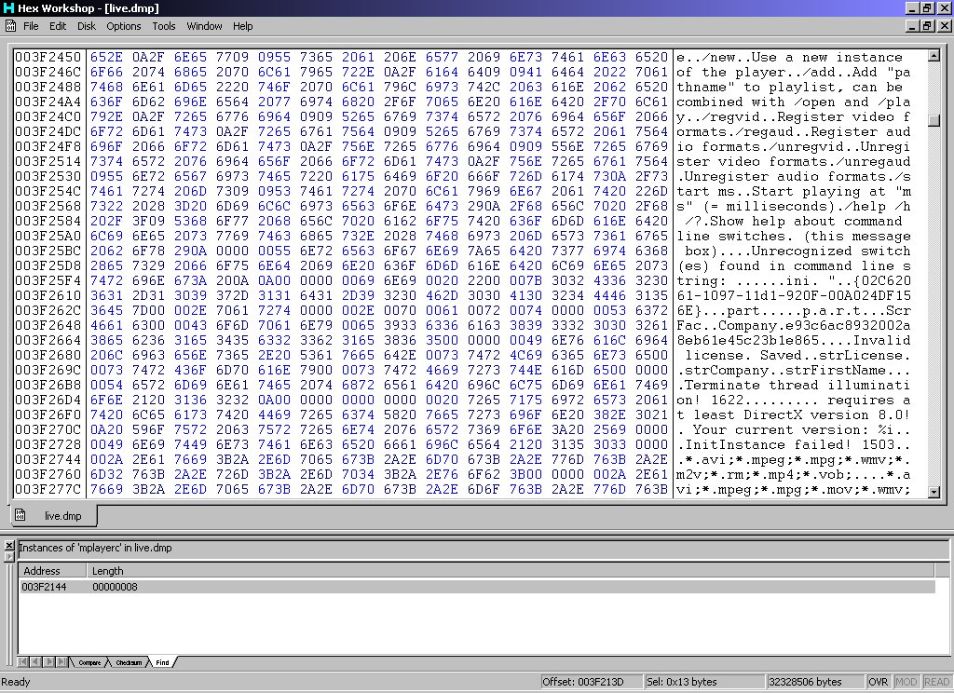Click hex value 7D00 in row 003F262C
This screenshot has width=954, height=693.
148,310
